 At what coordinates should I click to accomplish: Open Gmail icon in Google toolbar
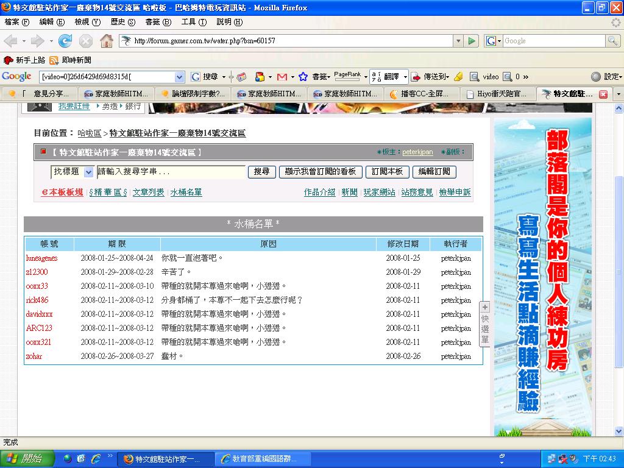tap(282, 77)
